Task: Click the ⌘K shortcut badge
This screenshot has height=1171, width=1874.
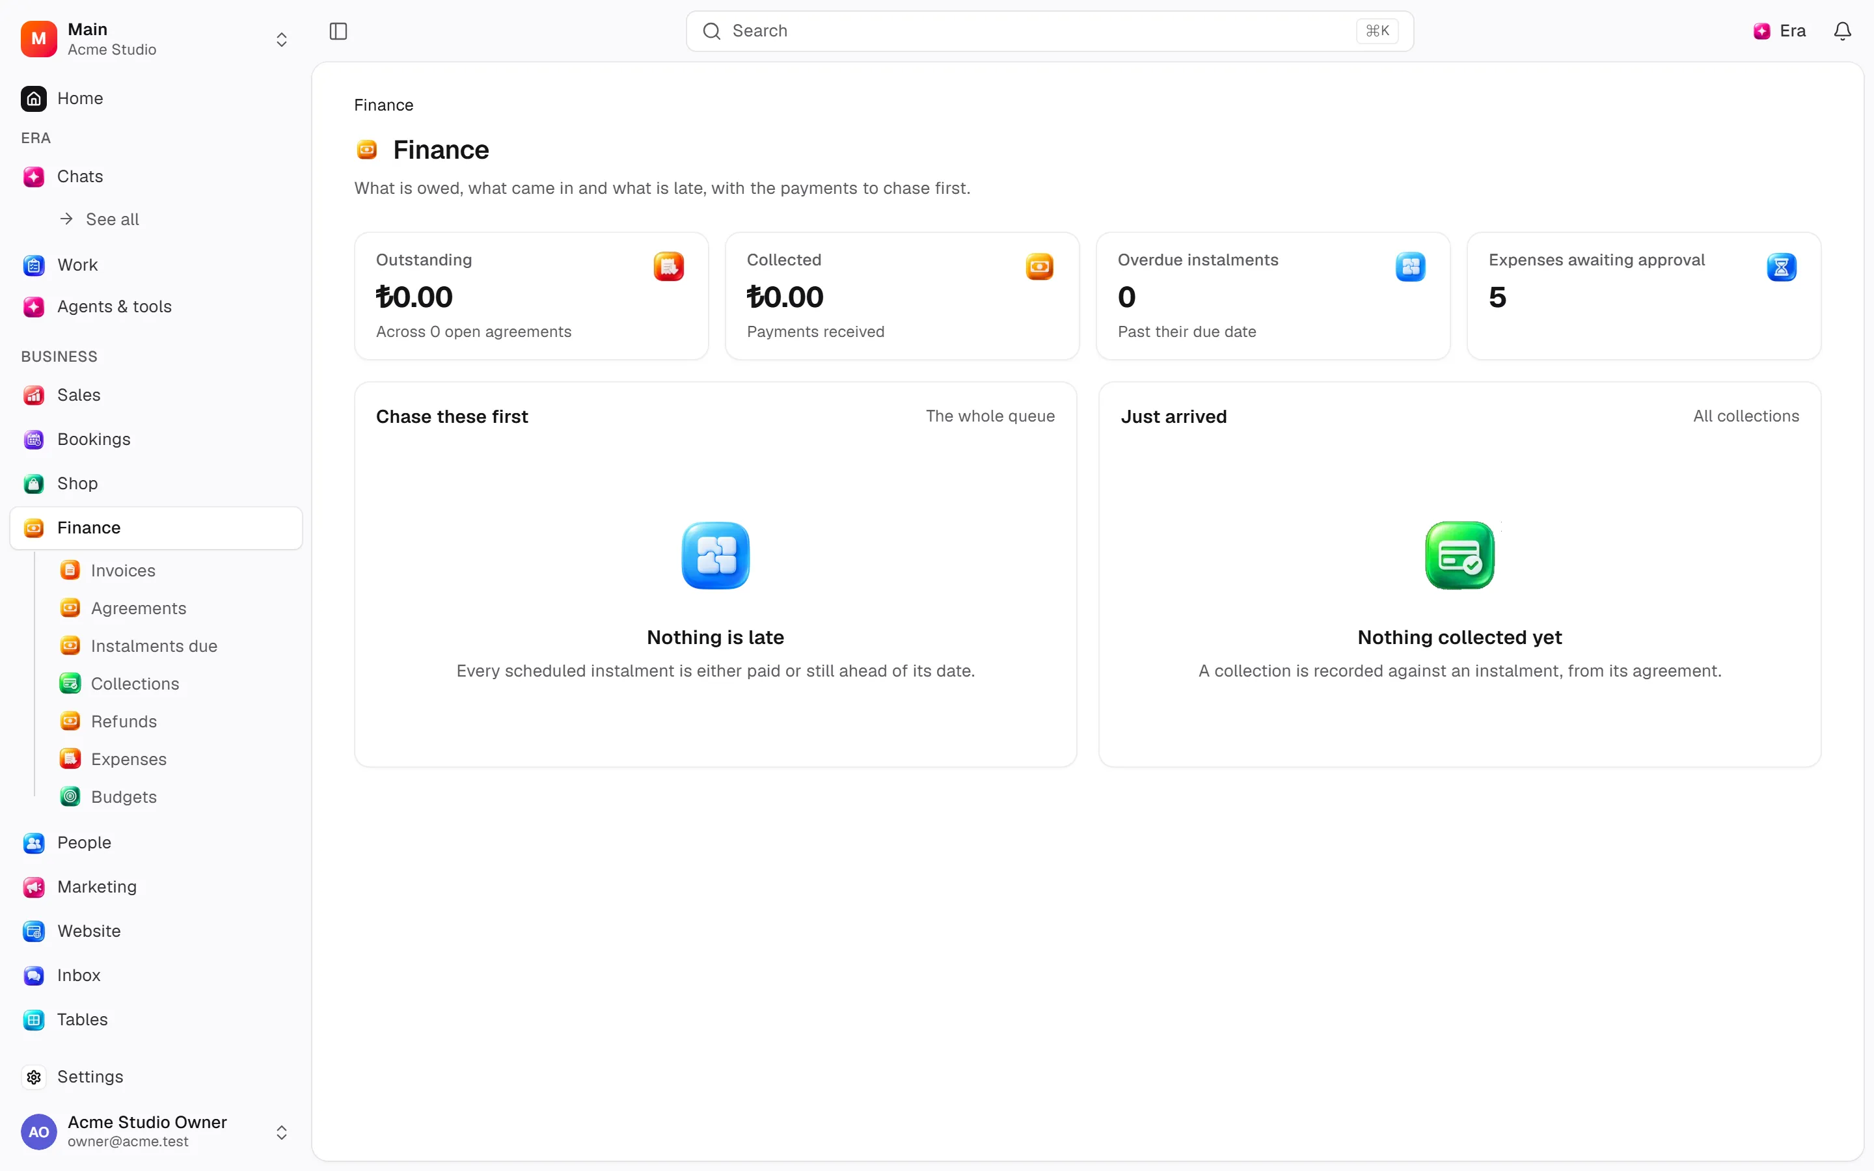Action: point(1377,31)
